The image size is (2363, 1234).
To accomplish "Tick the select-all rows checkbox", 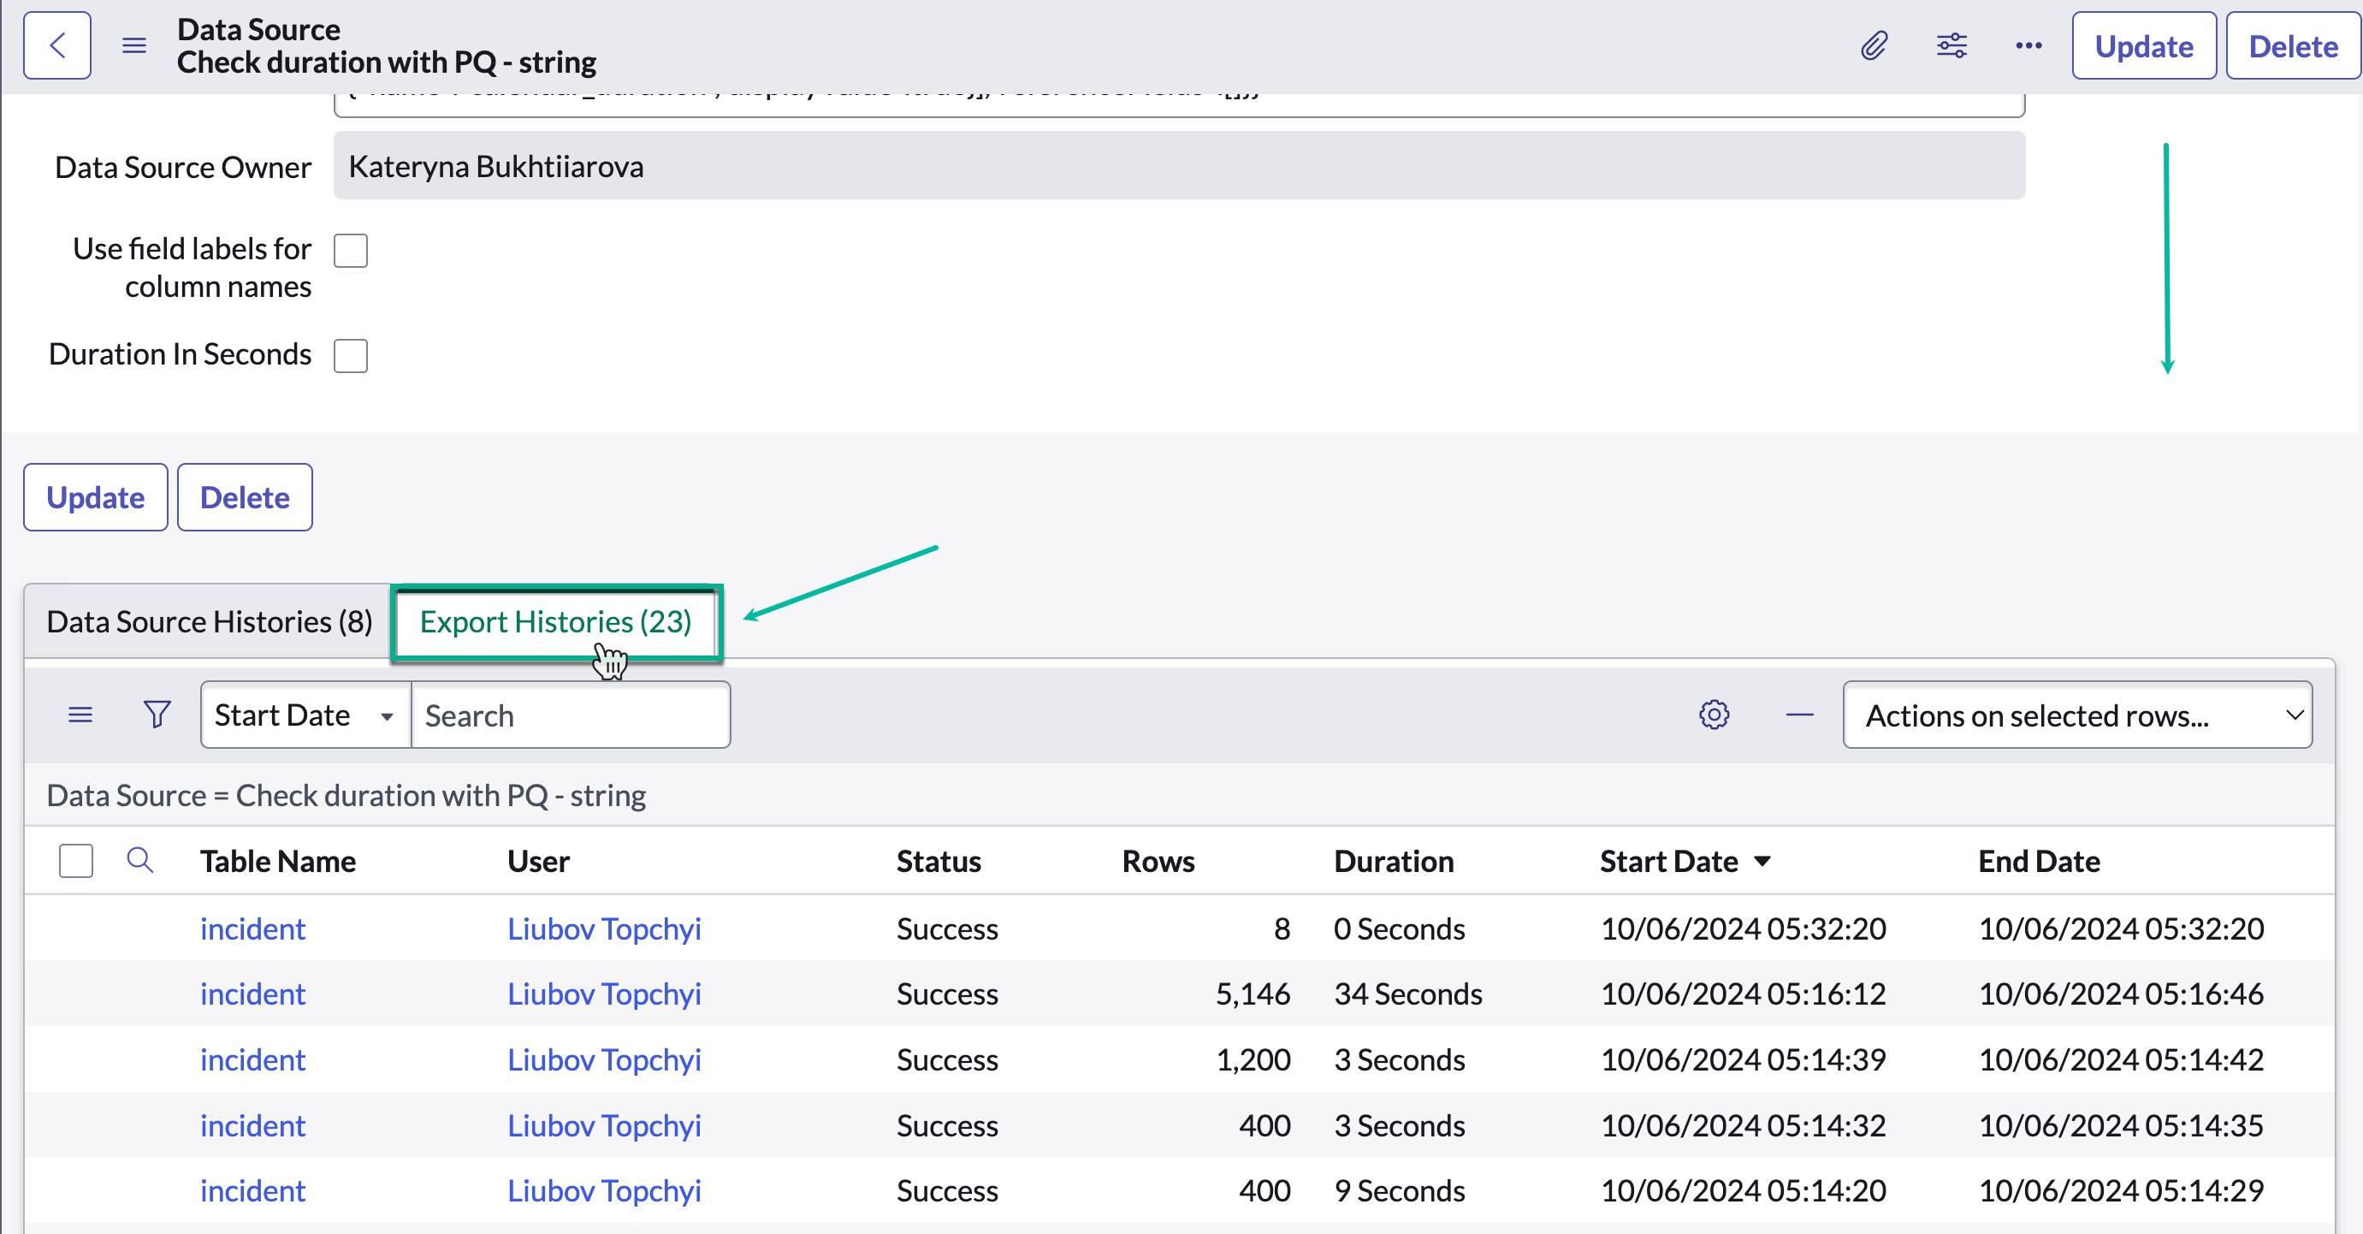I will click(x=76, y=861).
